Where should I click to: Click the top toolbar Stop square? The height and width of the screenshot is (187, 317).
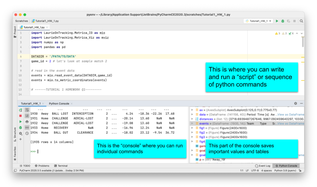295,21
